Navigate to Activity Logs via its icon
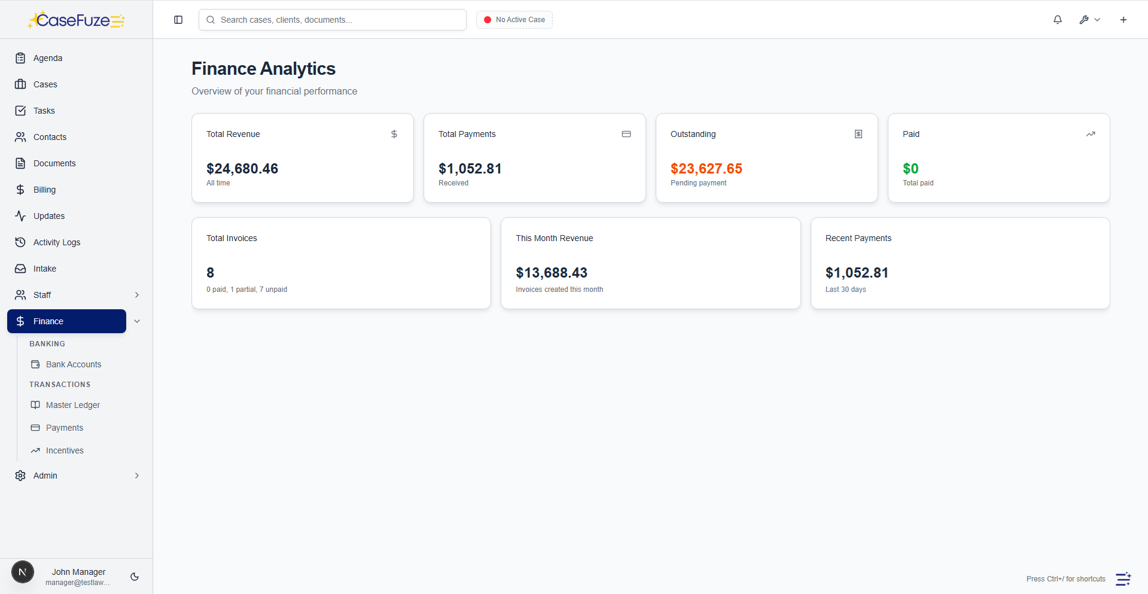The width and height of the screenshot is (1148, 594). point(21,242)
